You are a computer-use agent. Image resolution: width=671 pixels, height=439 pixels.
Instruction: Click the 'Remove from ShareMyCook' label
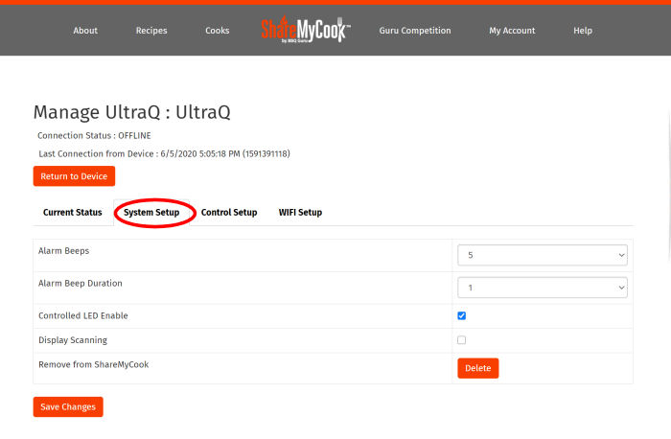pos(94,364)
